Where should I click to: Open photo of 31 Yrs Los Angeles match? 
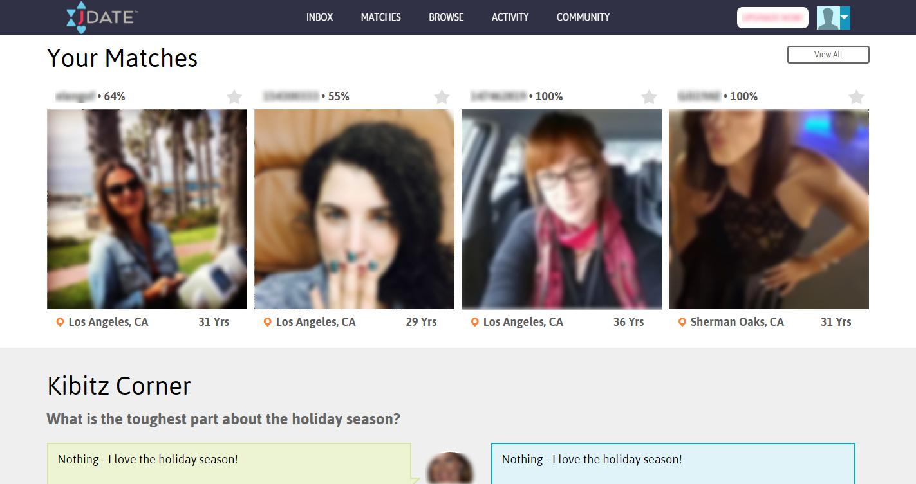[147, 209]
